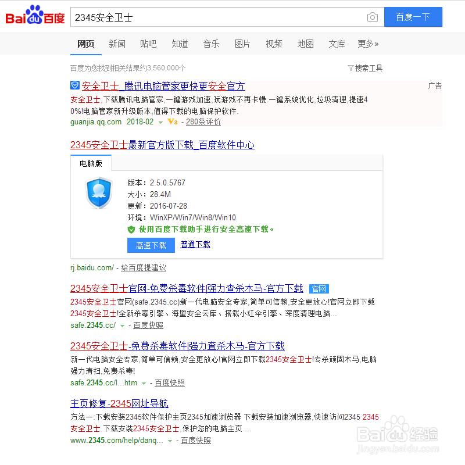Open the 文库 tab
Viewport: 465px width, 465px height.
(x=337, y=44)
